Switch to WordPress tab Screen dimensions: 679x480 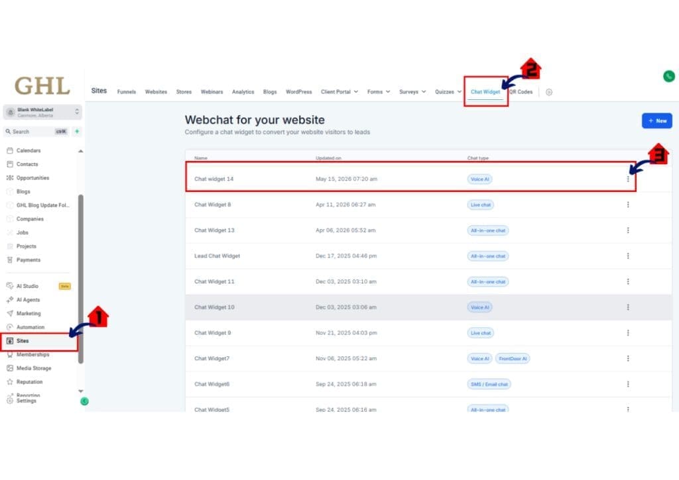[299, 91]
